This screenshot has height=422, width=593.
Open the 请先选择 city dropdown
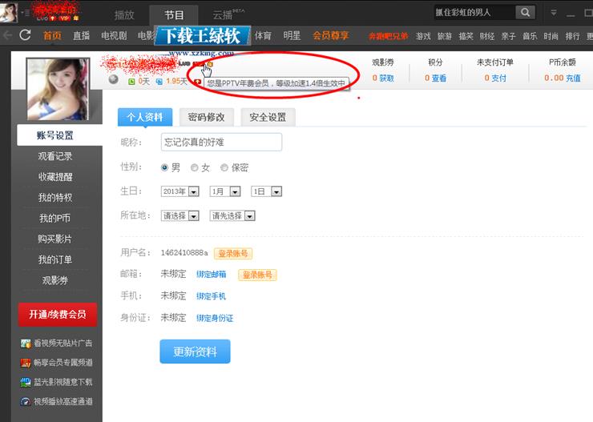[232, 216]
